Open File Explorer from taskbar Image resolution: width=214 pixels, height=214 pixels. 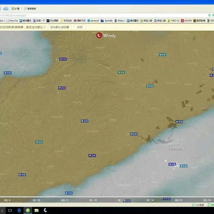[x=37, y=210]
